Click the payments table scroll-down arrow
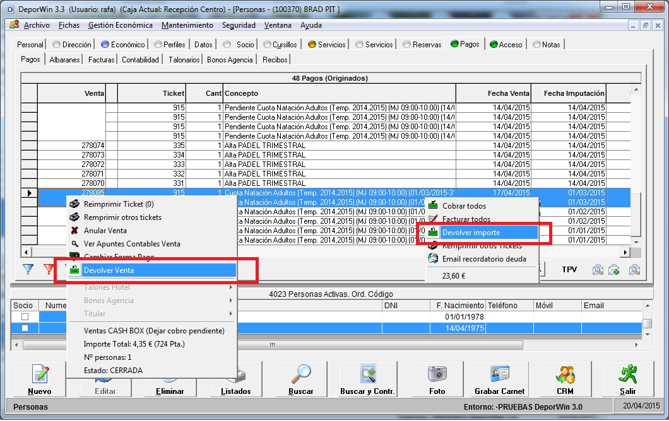Image resolution: width=669 pixels, height=421 pixels. (636, 241)
